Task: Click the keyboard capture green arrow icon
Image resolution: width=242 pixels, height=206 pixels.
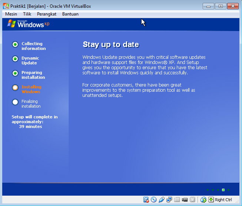Action: [211, 200]
